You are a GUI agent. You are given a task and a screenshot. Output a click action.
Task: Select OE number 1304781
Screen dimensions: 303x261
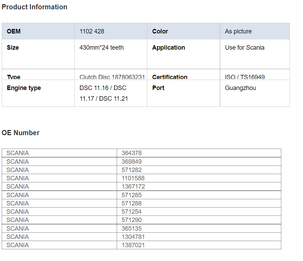tap(133, 237)
